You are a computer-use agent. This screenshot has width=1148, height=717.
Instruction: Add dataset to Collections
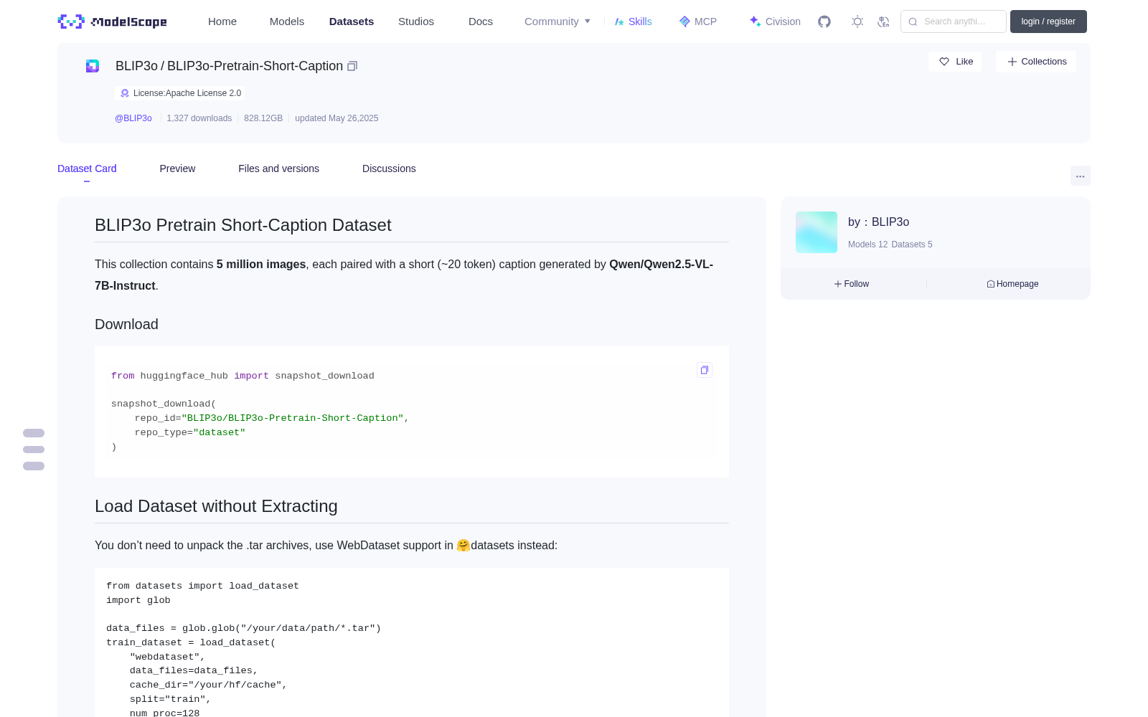click(x=1036, y=62)
